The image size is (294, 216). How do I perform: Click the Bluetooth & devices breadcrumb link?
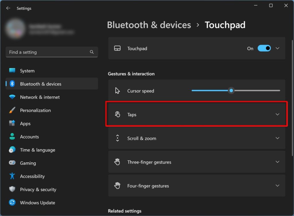tap(149, 25)
